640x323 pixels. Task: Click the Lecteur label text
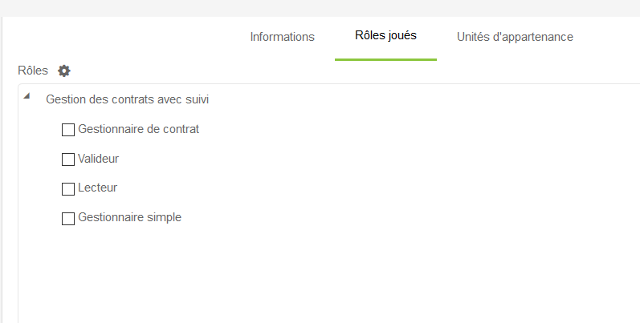point(97,188)
